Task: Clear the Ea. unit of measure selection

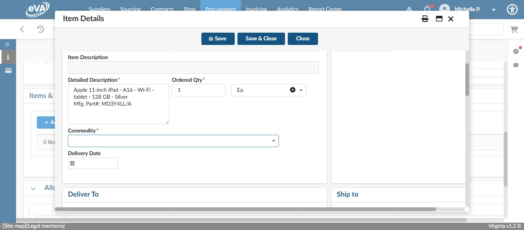Action: point(293,89)
